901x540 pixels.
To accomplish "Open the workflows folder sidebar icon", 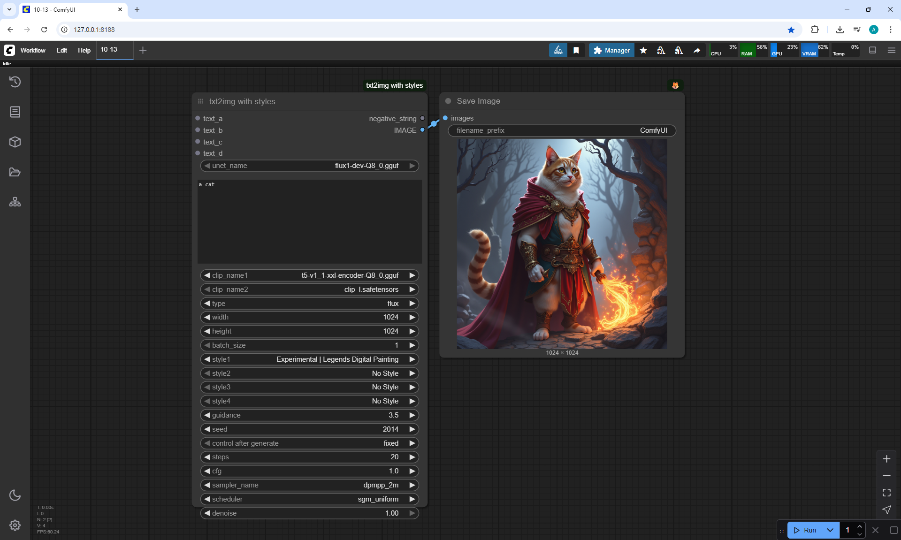I will tap(15, 172).
